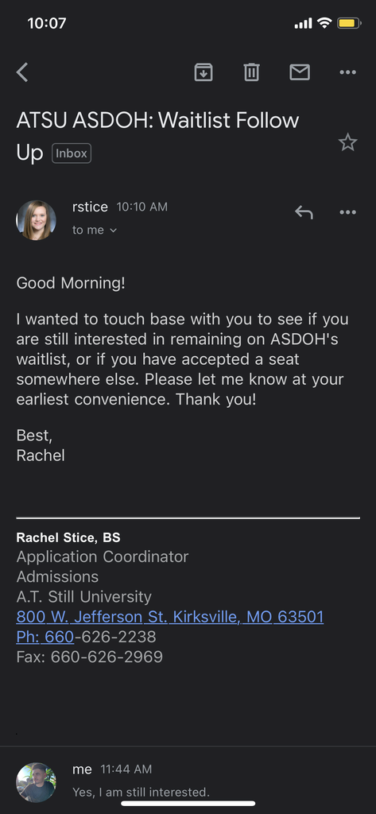
Task: Tap the battery indicator in status bar
Action: 349,23
